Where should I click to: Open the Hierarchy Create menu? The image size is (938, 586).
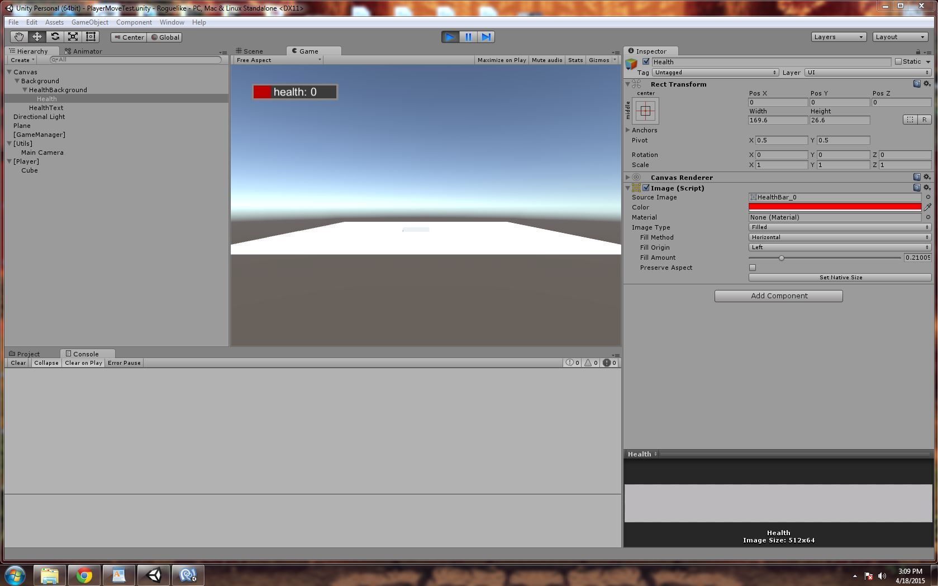tap(22, 60)
